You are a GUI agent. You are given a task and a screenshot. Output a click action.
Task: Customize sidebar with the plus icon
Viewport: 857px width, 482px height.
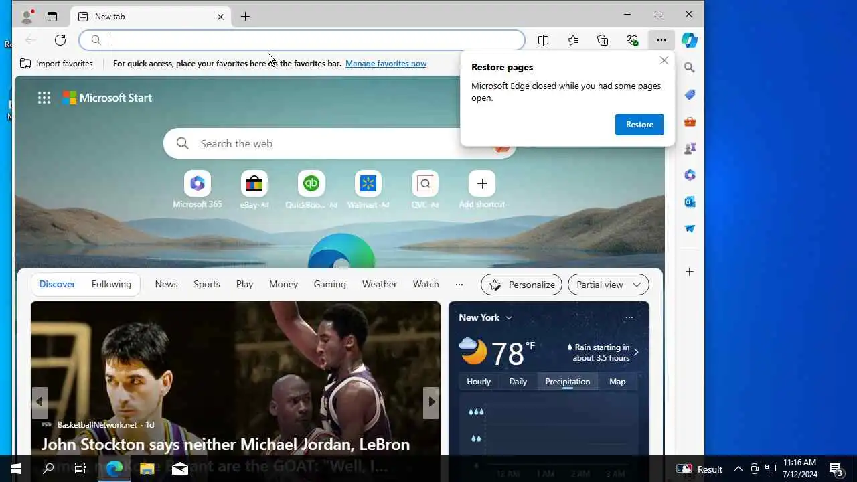(690, 272)
